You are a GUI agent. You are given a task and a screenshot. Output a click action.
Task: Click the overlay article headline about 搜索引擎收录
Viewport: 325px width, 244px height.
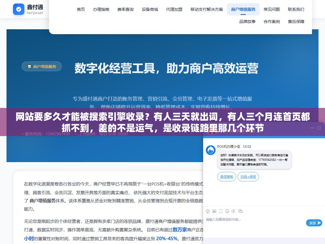[162, 122]
